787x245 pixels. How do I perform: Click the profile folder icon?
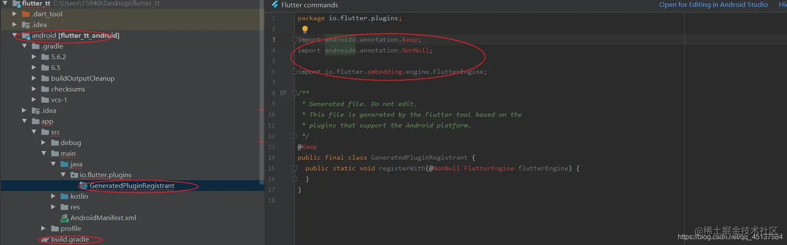tap(55, 228)
